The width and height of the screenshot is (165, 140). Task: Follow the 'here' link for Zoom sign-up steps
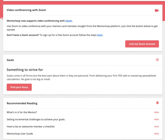pos(100,35)
